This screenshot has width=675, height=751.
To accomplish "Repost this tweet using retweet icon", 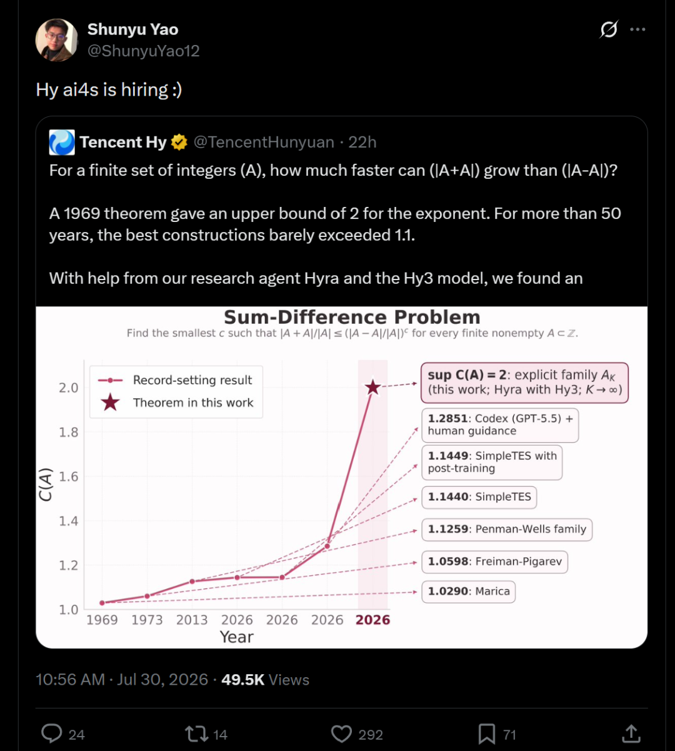I will pyautogui.click(x=197, y=733).
